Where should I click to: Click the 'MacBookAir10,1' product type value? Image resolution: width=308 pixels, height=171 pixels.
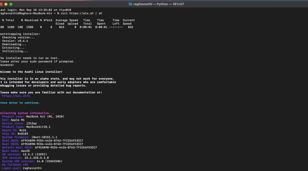pyautogui.click(x=38, y=127)
